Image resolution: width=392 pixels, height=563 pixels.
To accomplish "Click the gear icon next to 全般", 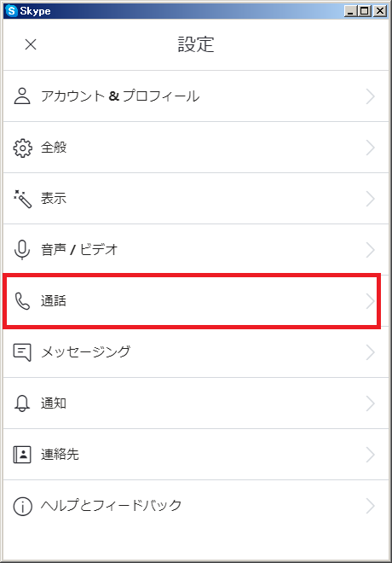I will 23,148.
